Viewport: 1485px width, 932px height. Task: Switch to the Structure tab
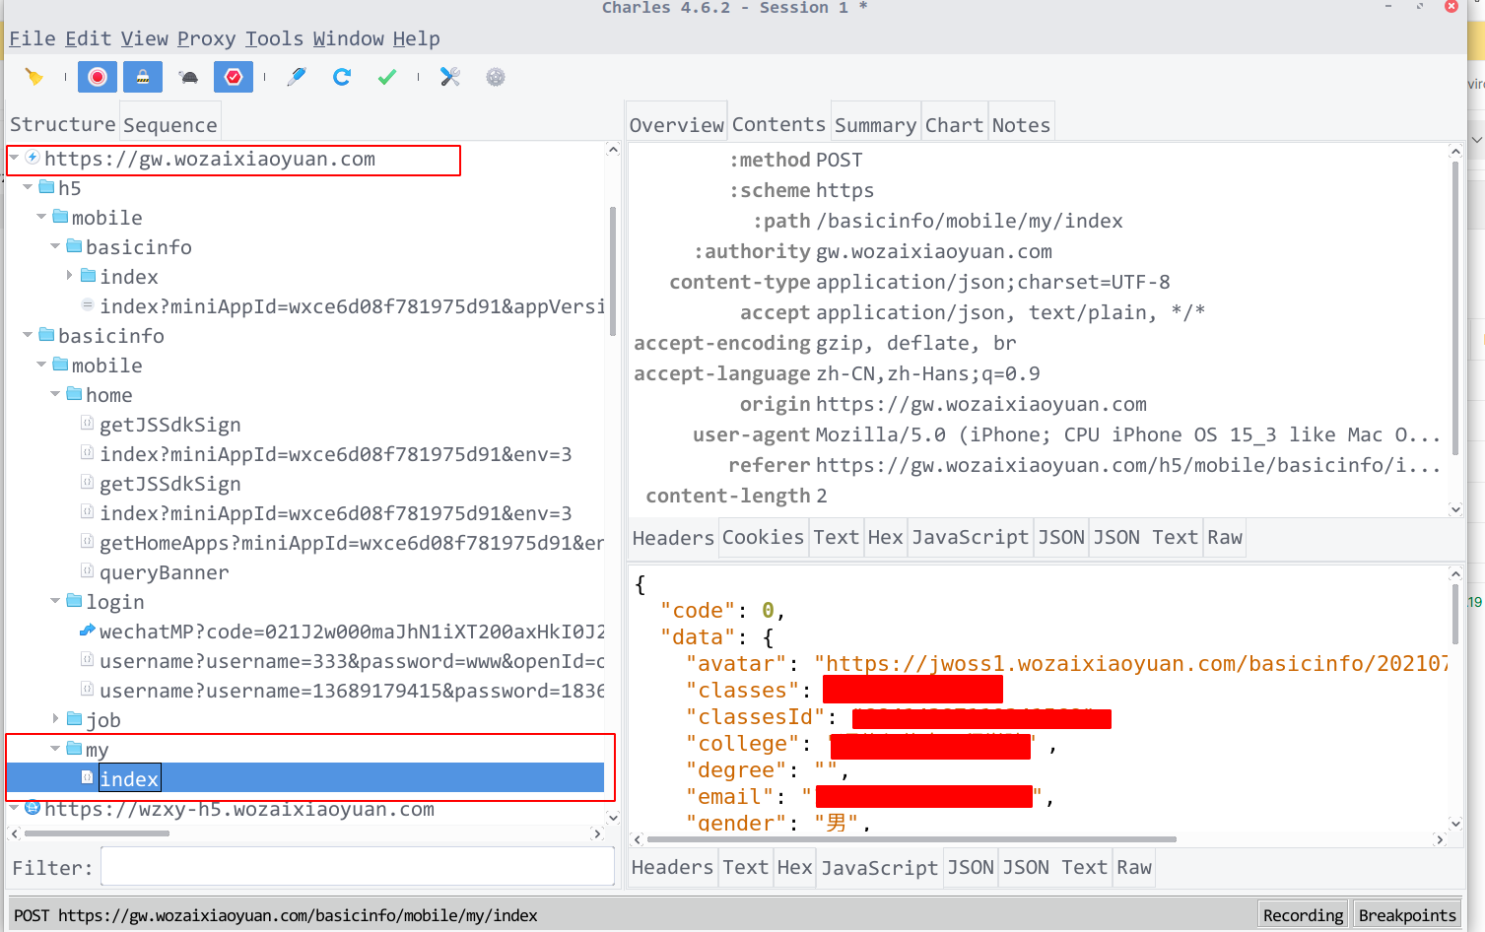point(63,124)
